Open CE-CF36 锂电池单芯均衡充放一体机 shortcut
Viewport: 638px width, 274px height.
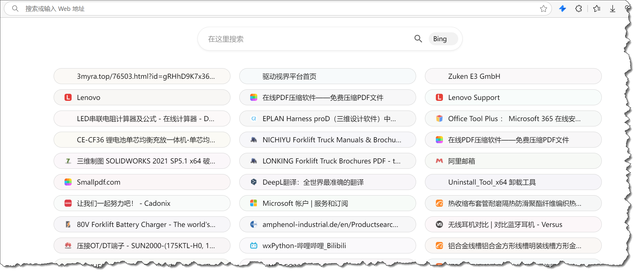tap(142, 140)
